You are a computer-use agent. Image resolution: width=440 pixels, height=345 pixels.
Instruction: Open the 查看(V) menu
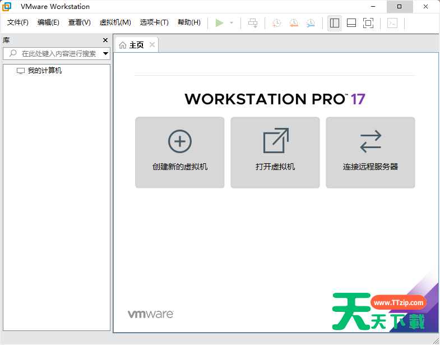80,22
